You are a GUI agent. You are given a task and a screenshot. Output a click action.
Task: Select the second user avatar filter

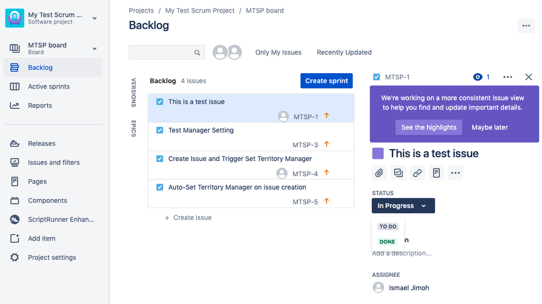click(235, 53)
